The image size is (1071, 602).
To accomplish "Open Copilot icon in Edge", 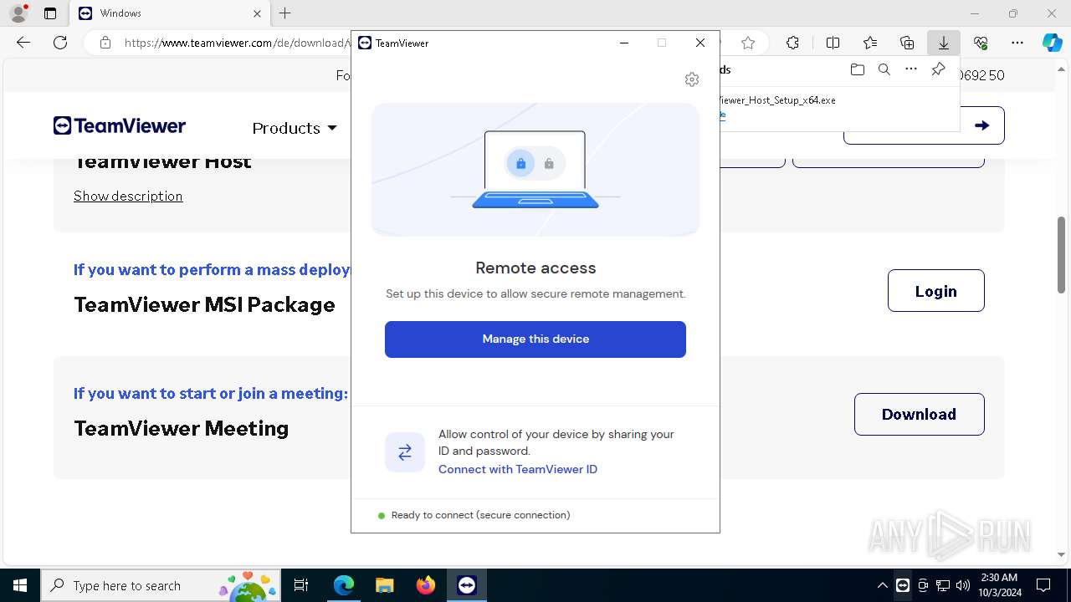I will (x=1052, y=43).
